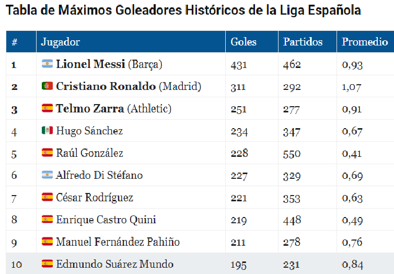Click the Telmo Zarra player name

click(90, 109)
